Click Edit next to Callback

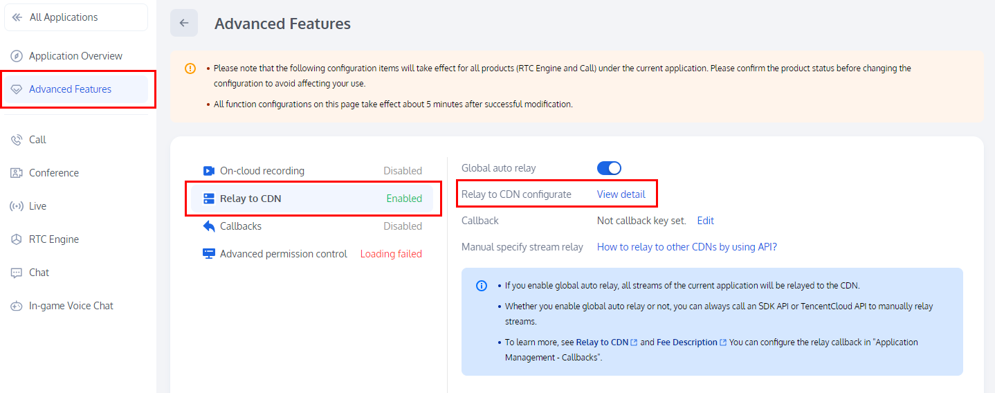click(x=705, y=221)
